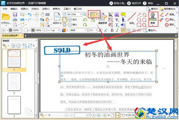Screen dimensions: 179x120
Task: Click the empty stroke color swatch
Action: pyautogui.click(x=26, y=30)
